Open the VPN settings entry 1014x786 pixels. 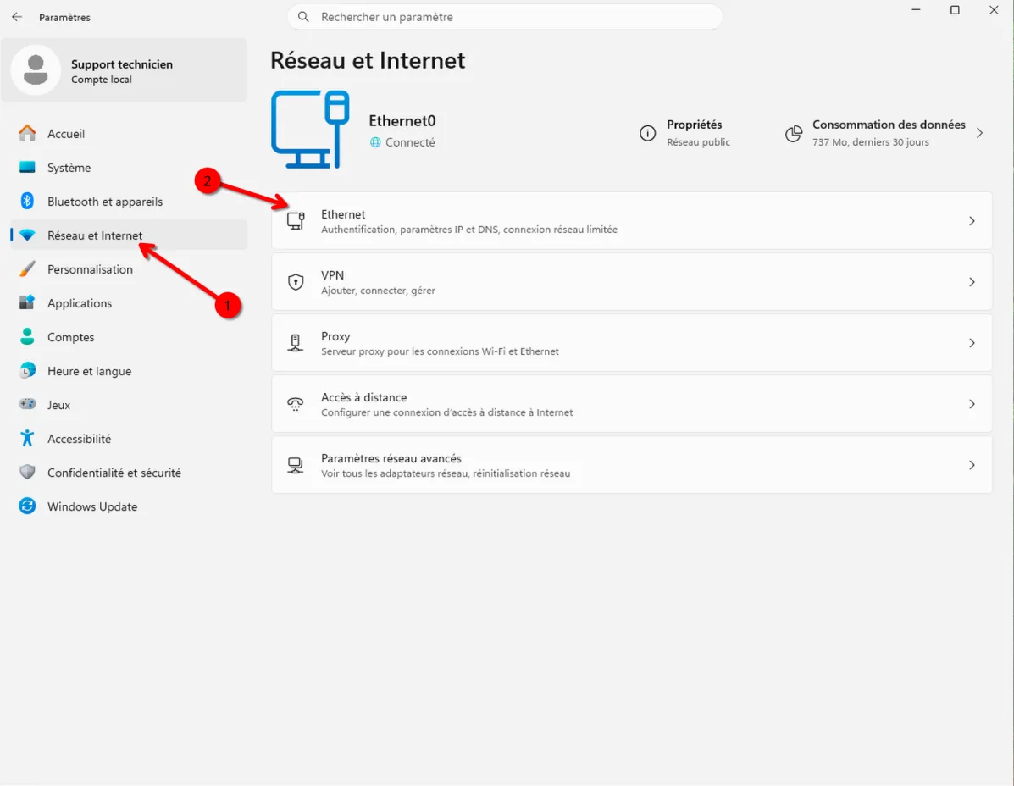(632, 282)
